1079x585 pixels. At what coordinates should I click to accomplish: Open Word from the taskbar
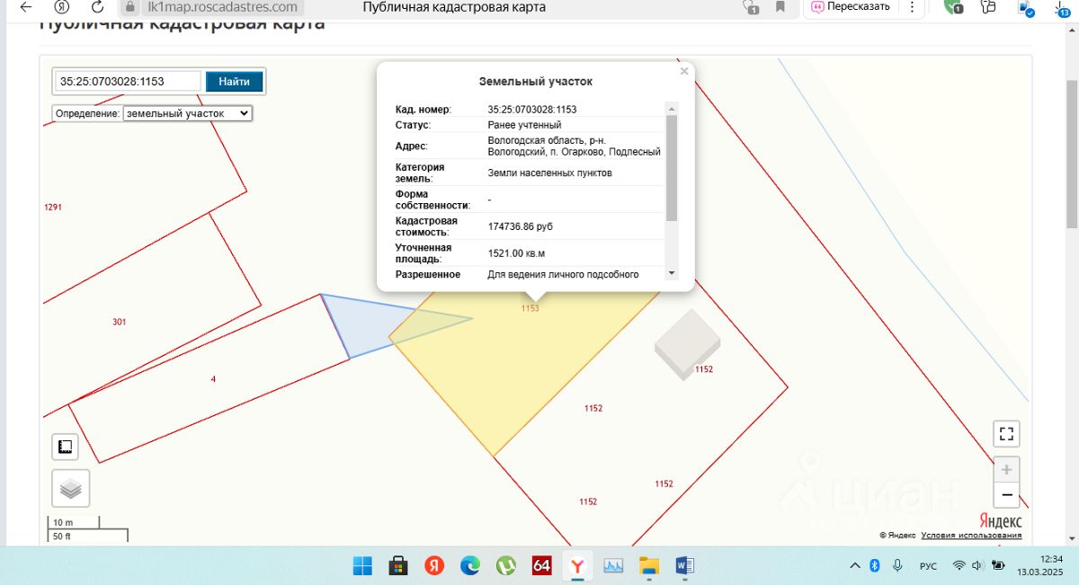tap(684, 565)
